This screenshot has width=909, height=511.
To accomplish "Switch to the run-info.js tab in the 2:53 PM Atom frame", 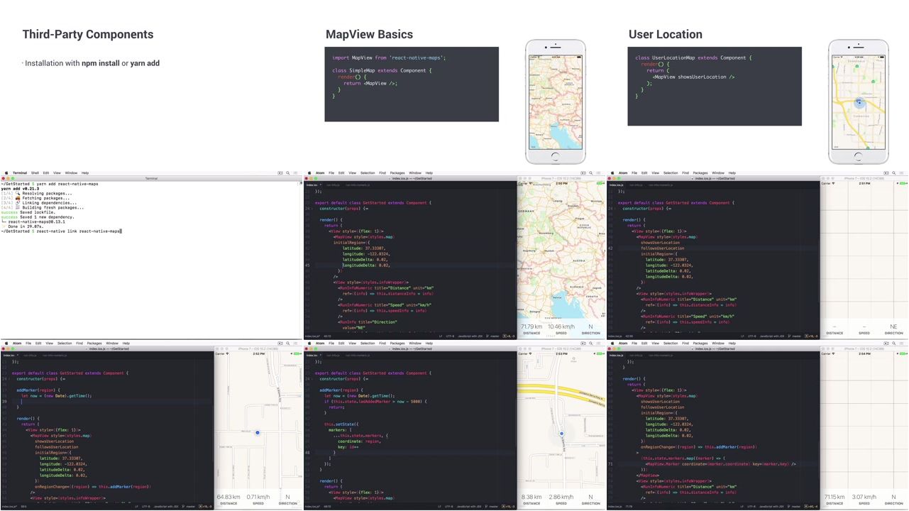I will coord(333,355).
